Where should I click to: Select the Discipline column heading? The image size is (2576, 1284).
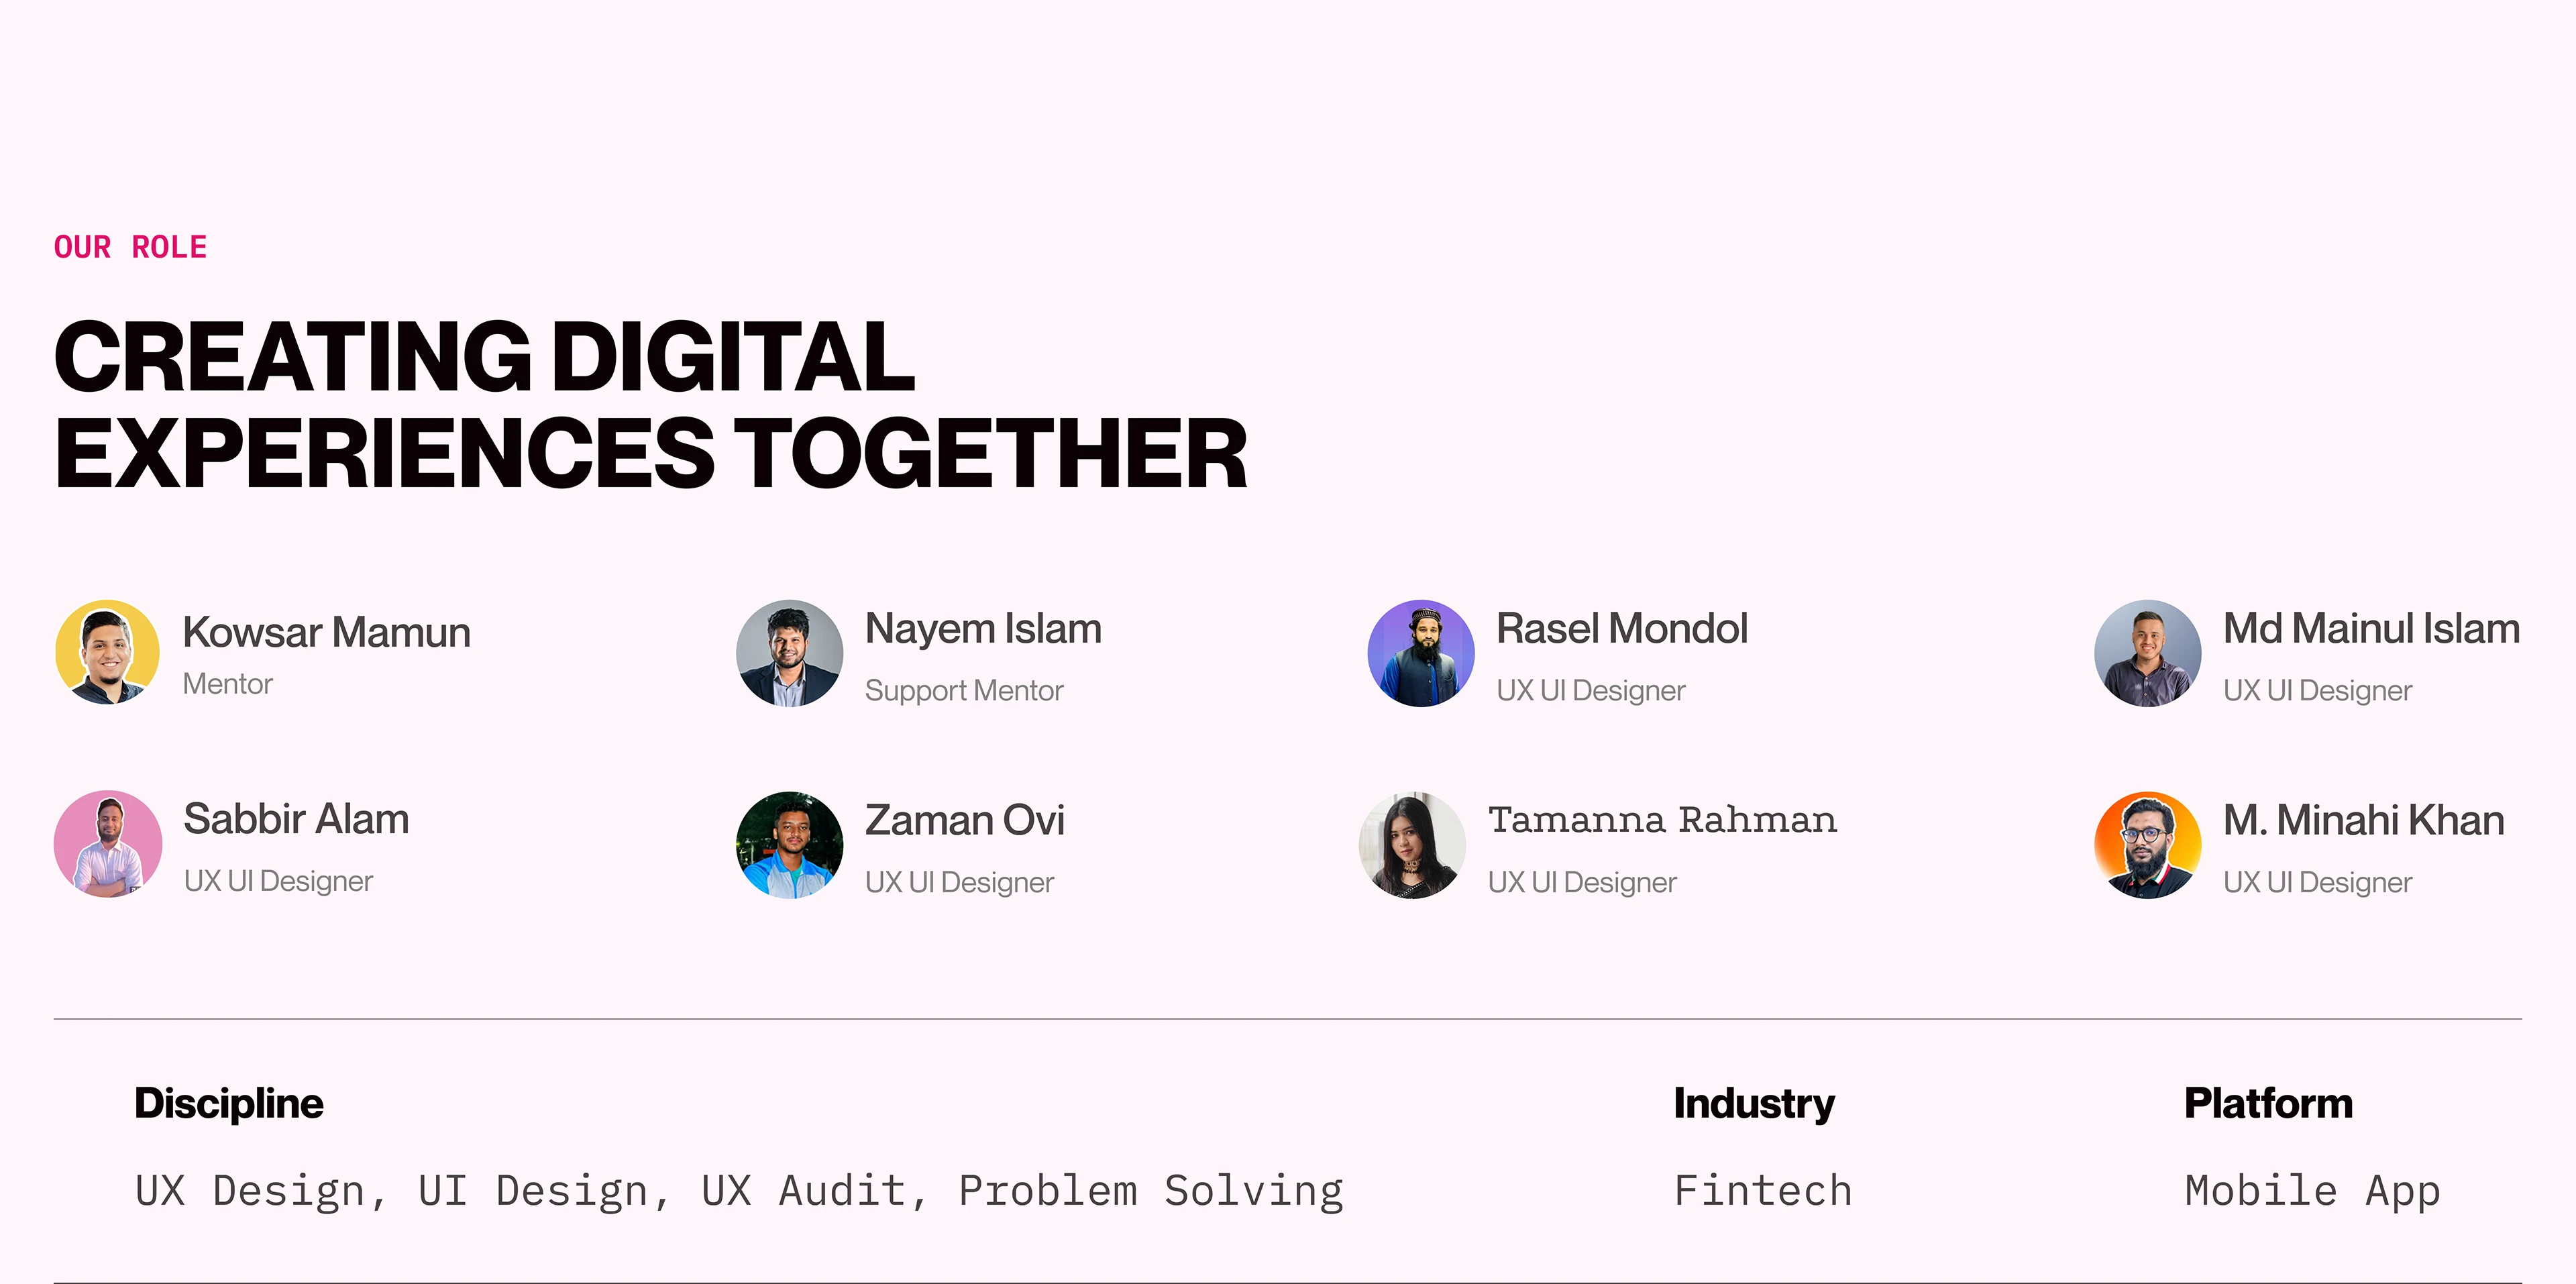pos(229,1103)
